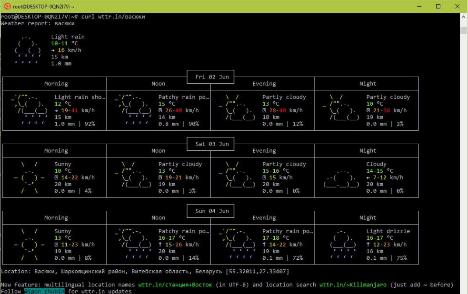The image size is (468, 294).
Task: Click the current light rain cloud ASCII art
Action: (28, 50)
